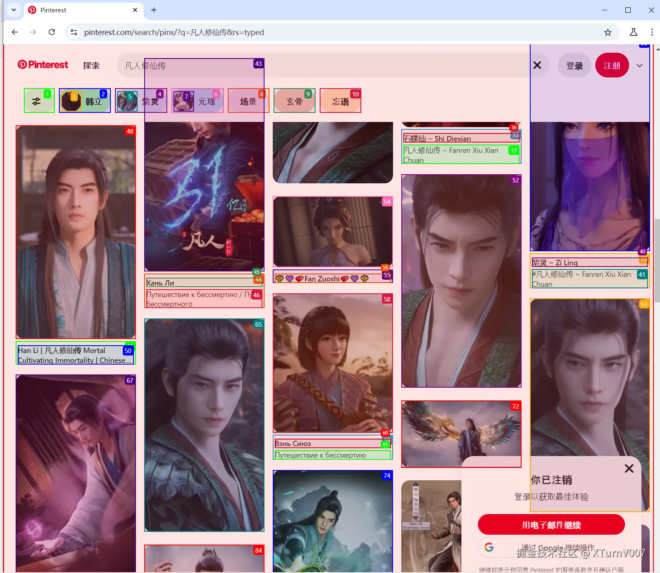Open the pin with lightning calligraphy poster
Image resolution: width=660 pixels, height=573 pixels.
click(204, 196)
